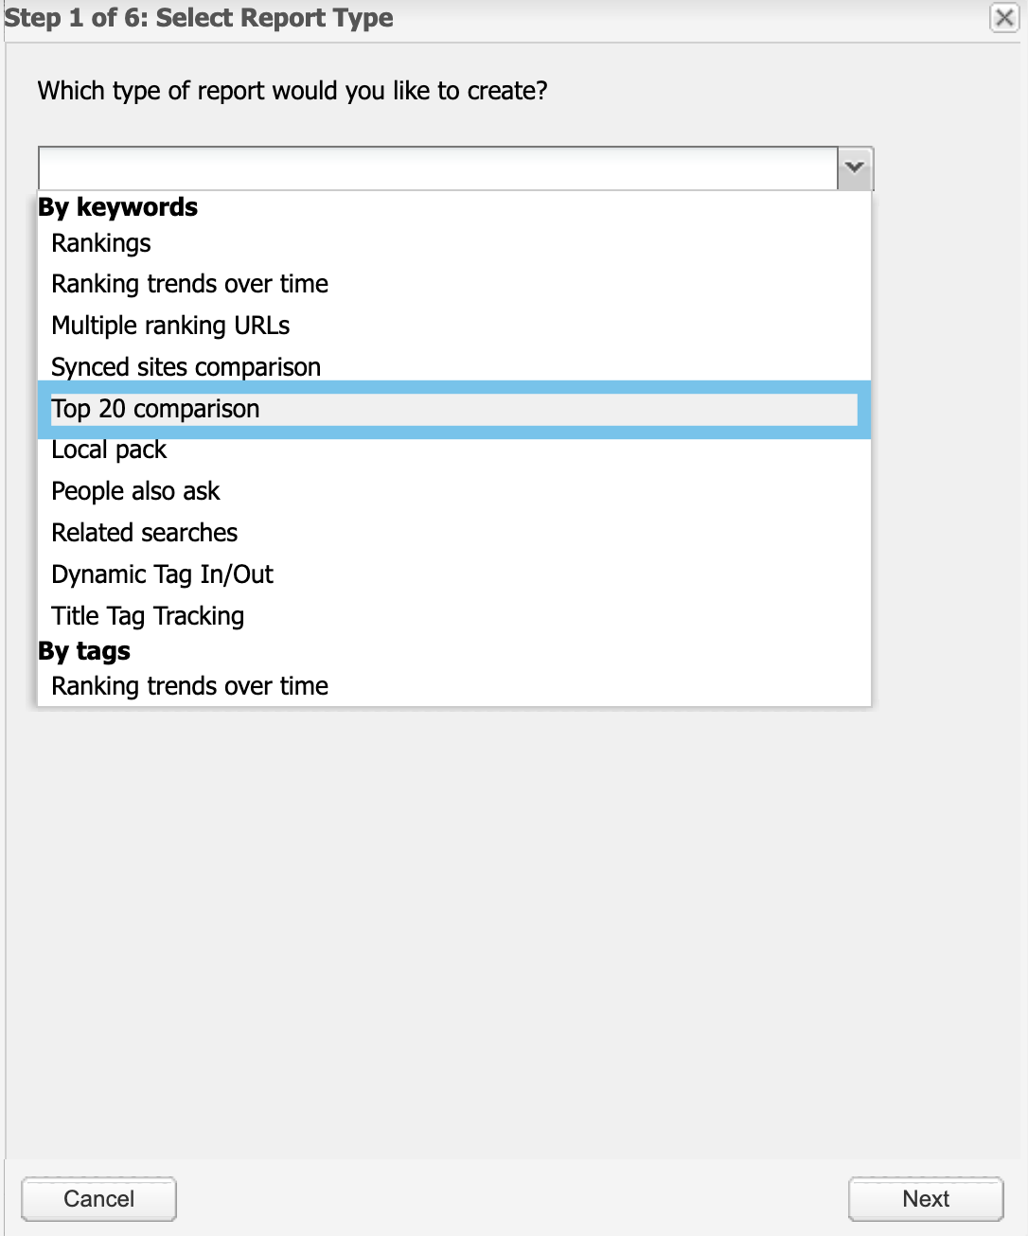Proceed with the Next button

(925, 1199)
